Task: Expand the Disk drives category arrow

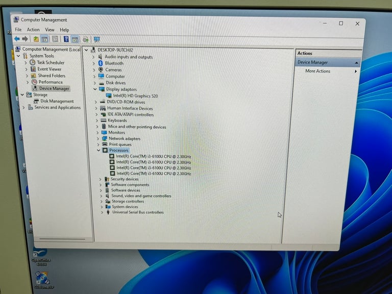Action: [95, 83]
